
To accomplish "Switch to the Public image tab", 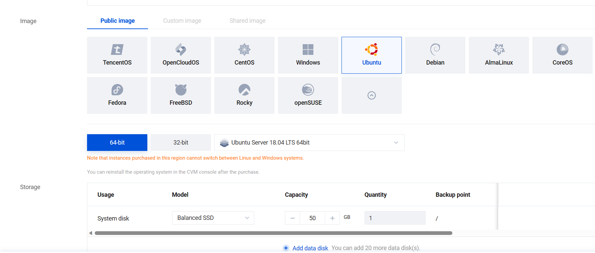I will [x=118, y=21].
